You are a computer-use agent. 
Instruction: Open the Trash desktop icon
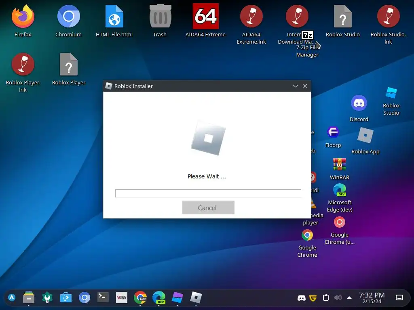[160, 16]
